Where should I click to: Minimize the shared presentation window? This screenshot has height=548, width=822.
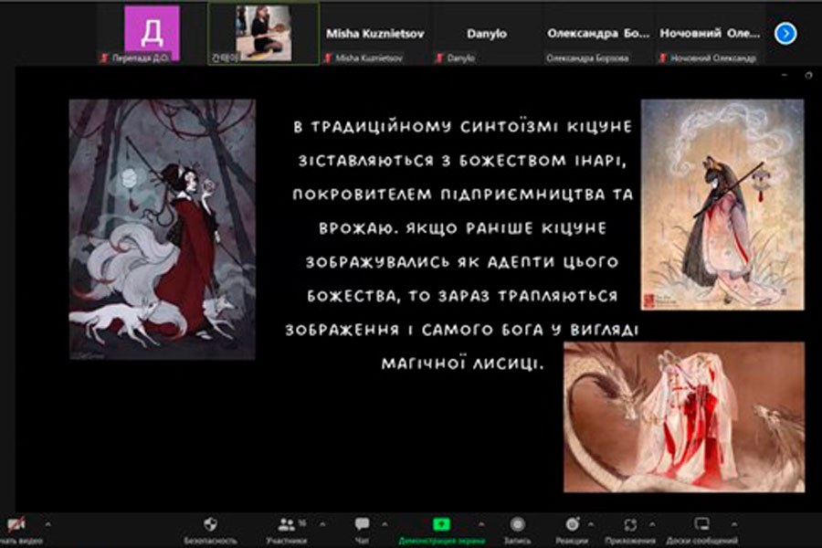point(785,76)
